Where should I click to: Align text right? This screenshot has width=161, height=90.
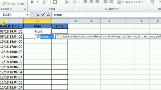tap(97, 2)
